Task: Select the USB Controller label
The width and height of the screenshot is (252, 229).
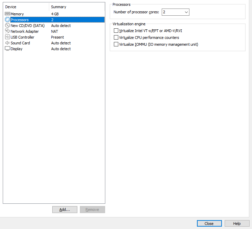Action: click(x=22, y=37)
